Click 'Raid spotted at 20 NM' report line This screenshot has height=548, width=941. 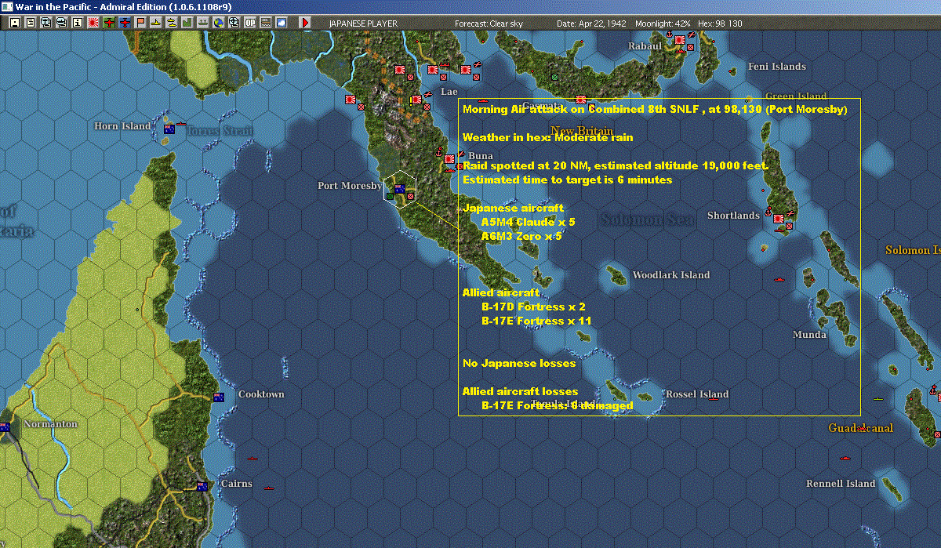(616, 166)
